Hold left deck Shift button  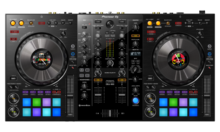(13, 79)
